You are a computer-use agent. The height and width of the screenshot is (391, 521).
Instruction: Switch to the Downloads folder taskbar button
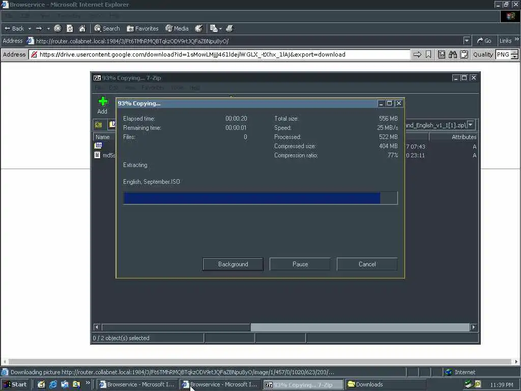tap(386, 385)
